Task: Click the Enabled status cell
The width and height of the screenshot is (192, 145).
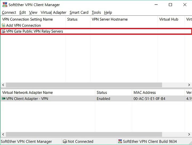Action: 103,99
